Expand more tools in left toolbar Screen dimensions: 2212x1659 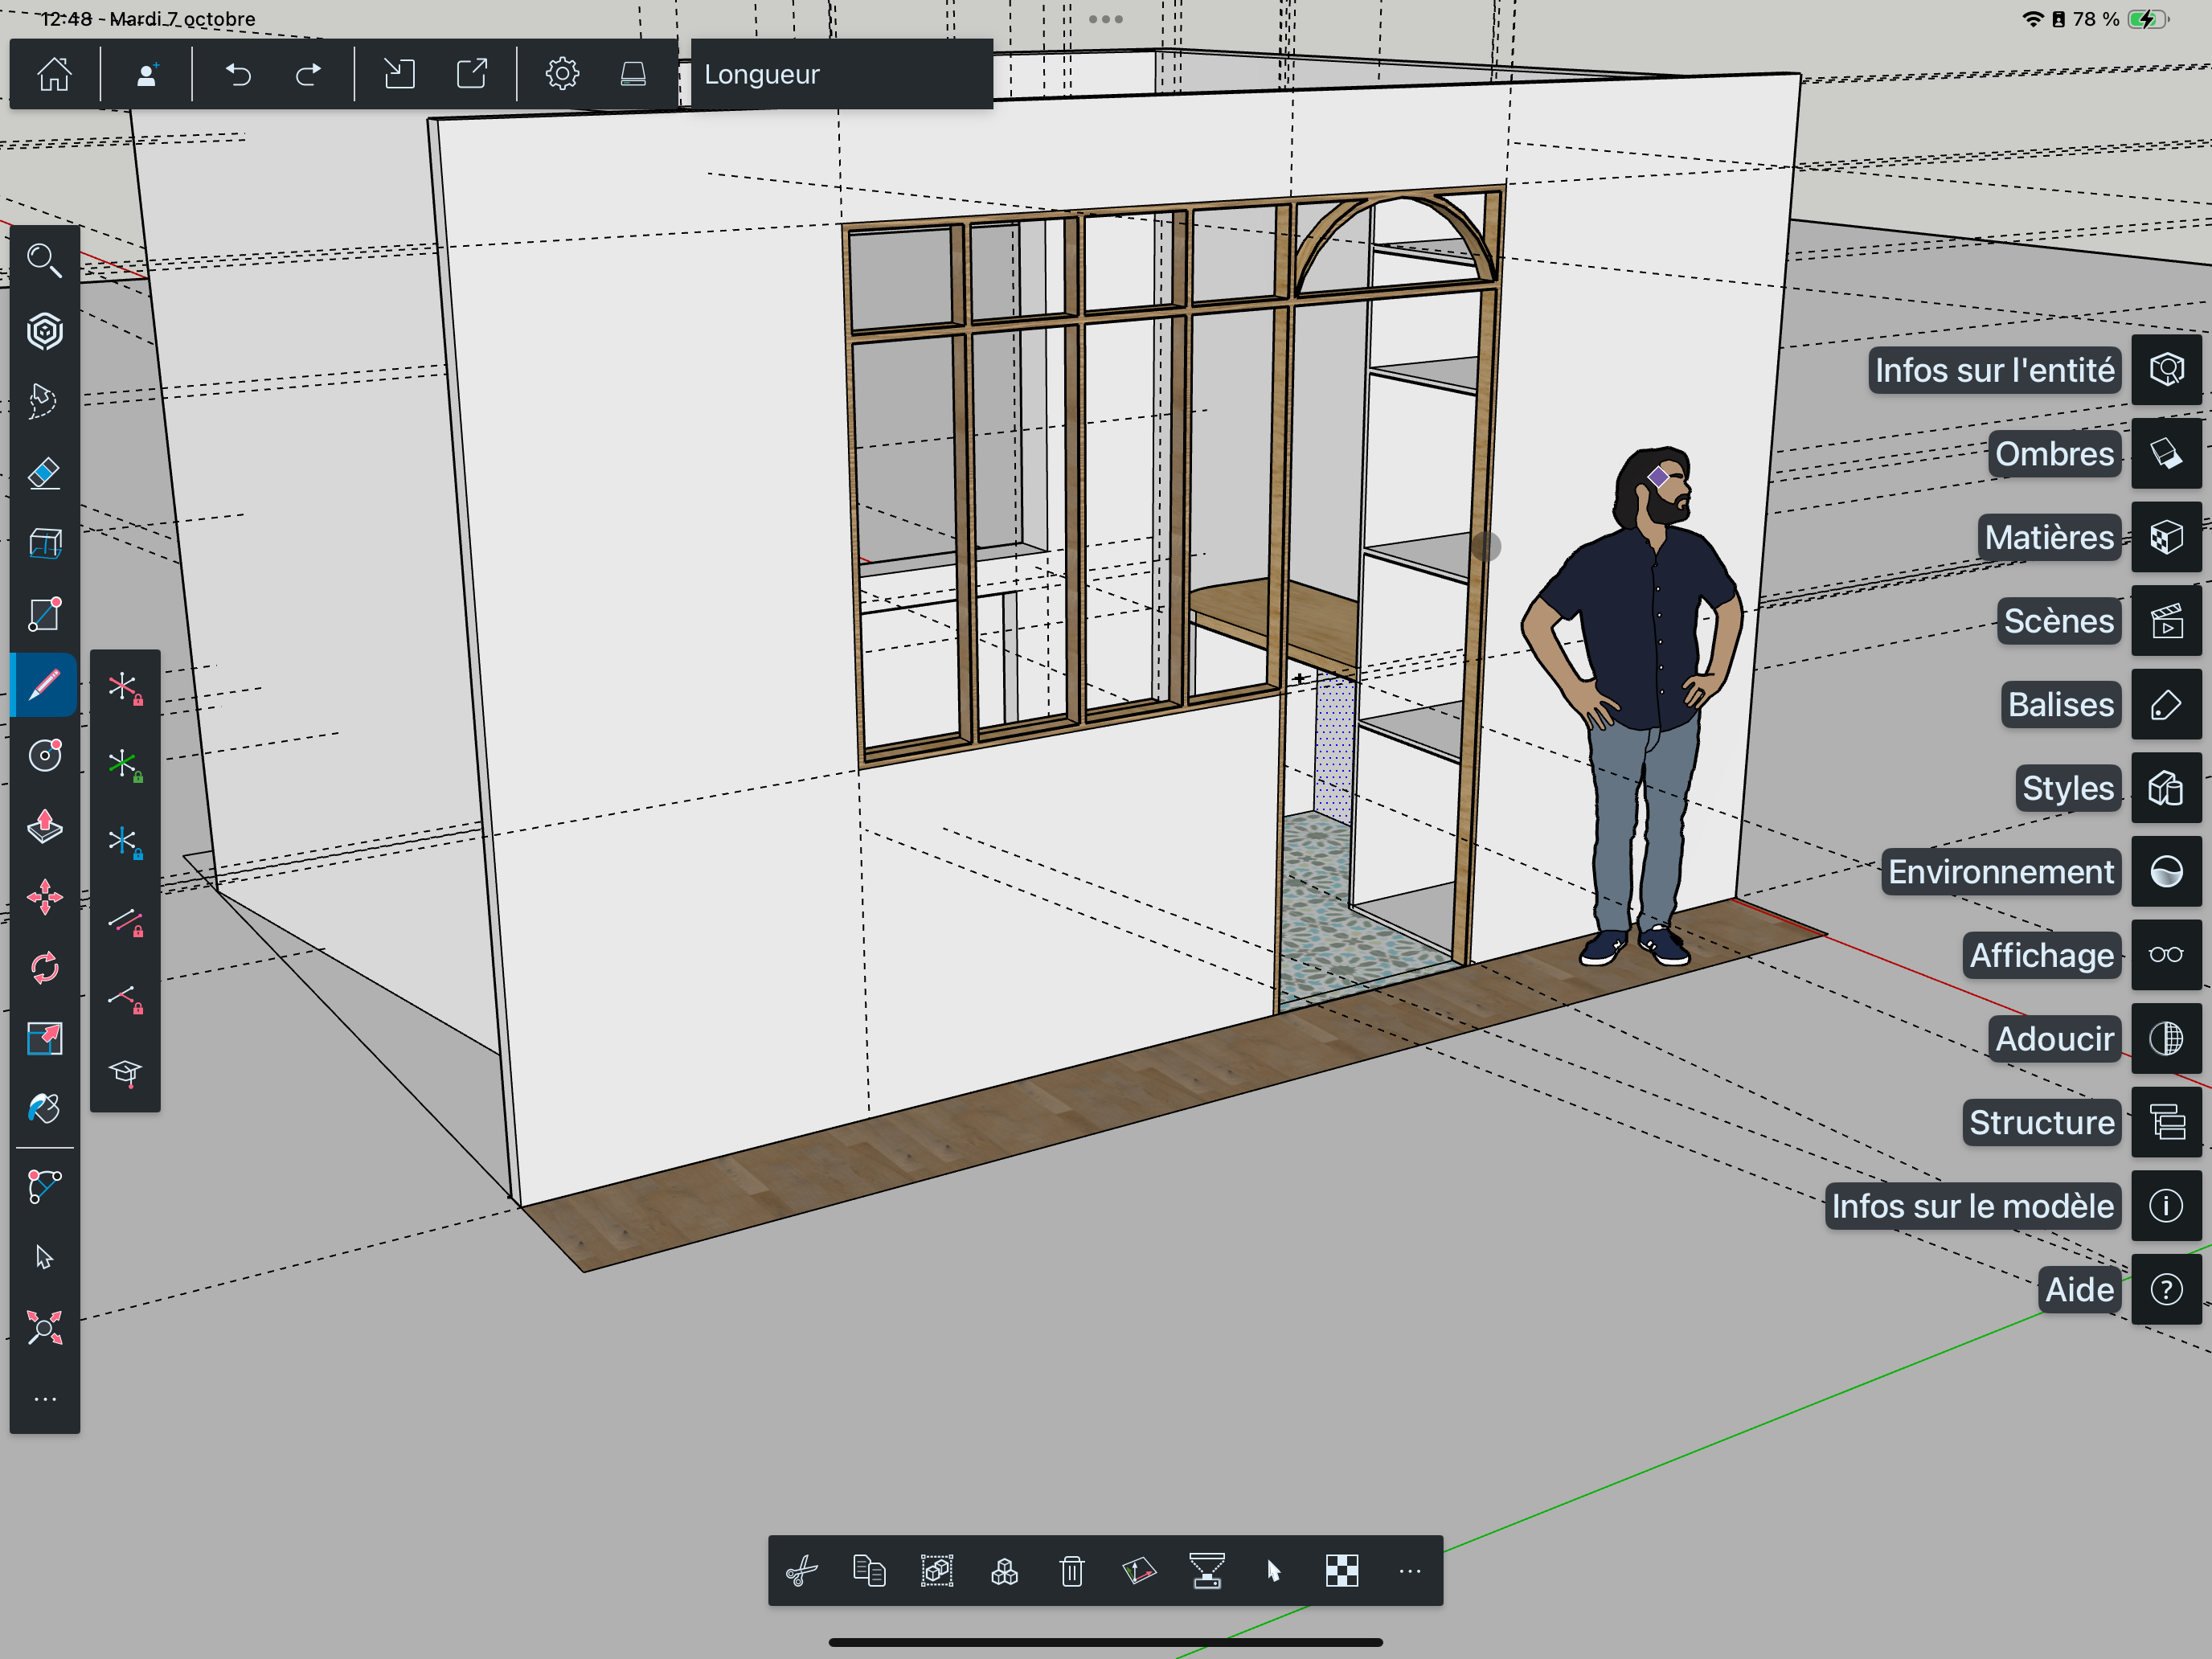tap(44, 1399)
